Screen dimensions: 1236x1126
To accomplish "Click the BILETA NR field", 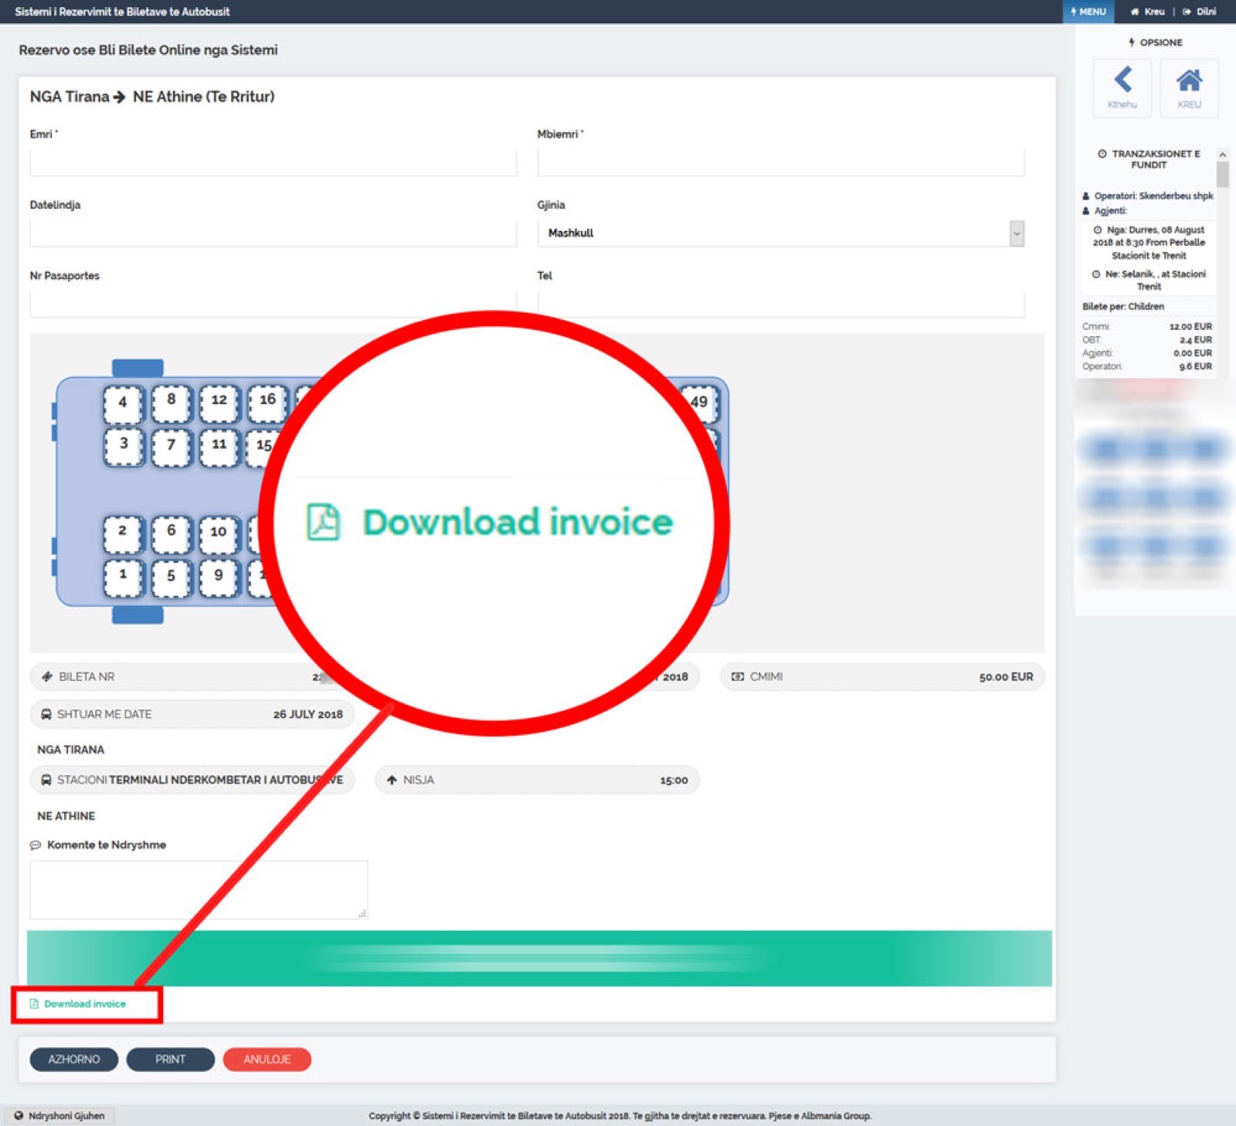I will click(x=192, y=676).
